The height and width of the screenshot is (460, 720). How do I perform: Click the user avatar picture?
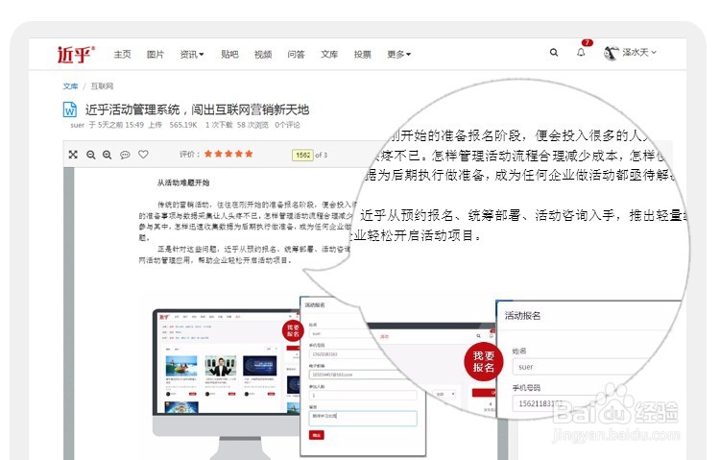[612, 54]
